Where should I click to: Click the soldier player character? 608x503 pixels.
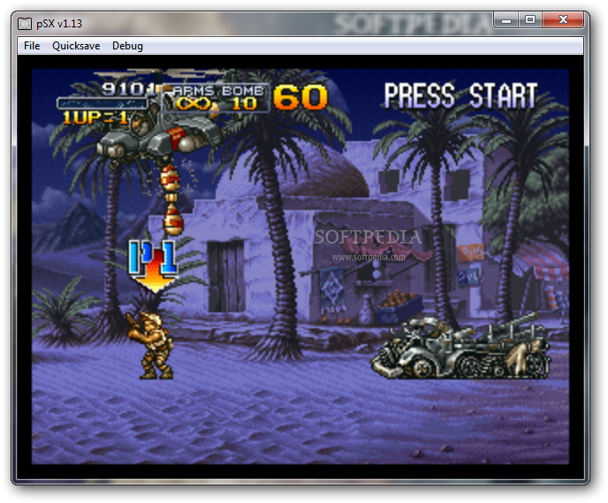(150, 346)
